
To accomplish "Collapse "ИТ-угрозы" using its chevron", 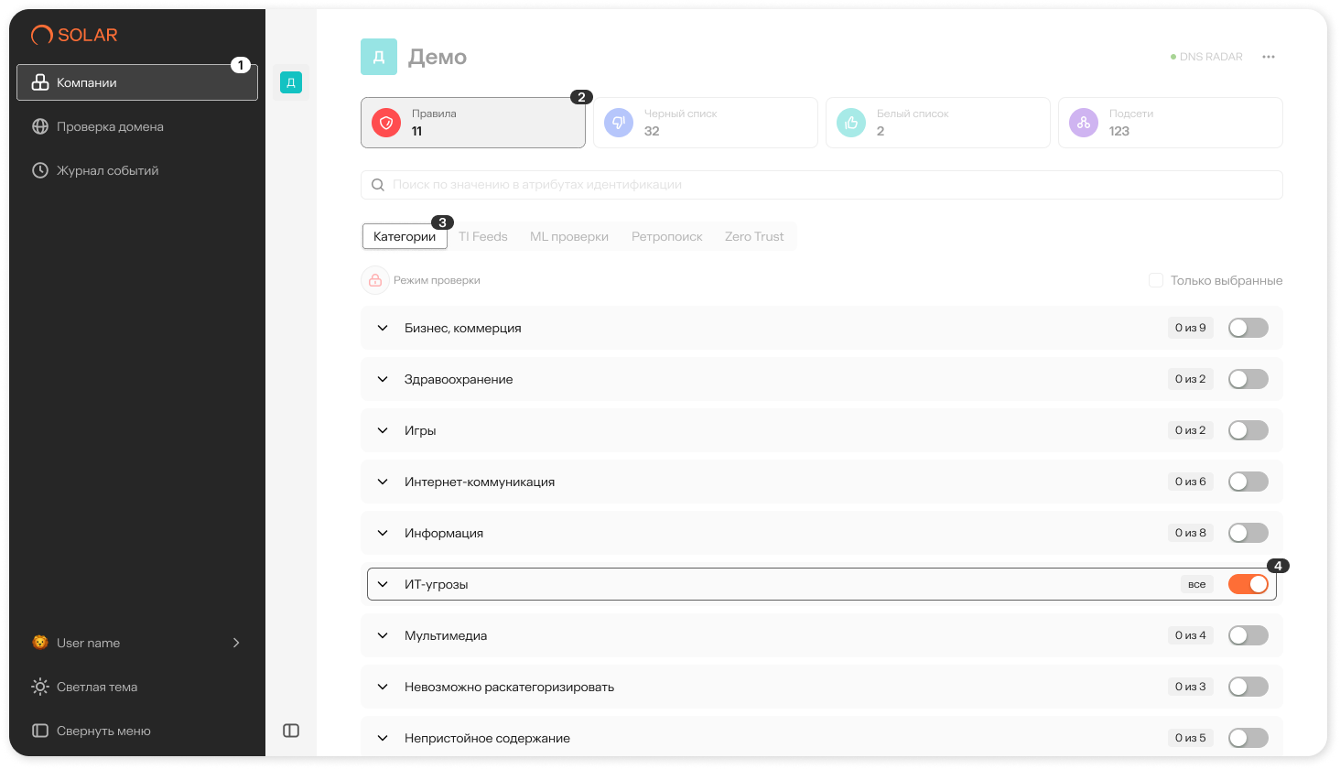I will coord(382,583).
